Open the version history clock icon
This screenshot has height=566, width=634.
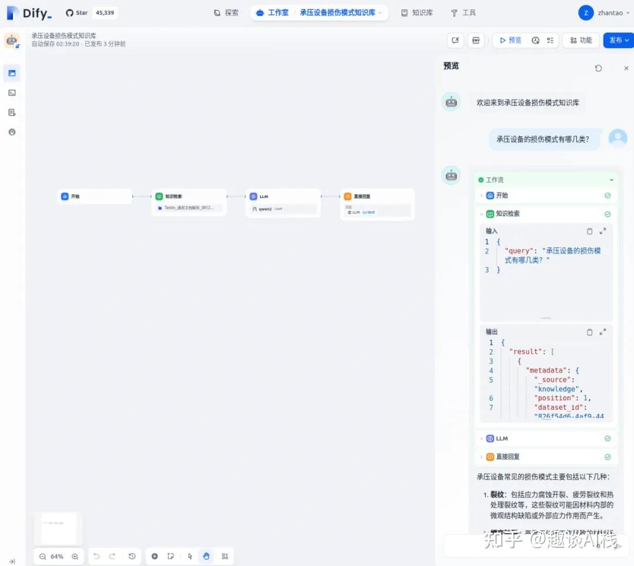click(132, 556)
